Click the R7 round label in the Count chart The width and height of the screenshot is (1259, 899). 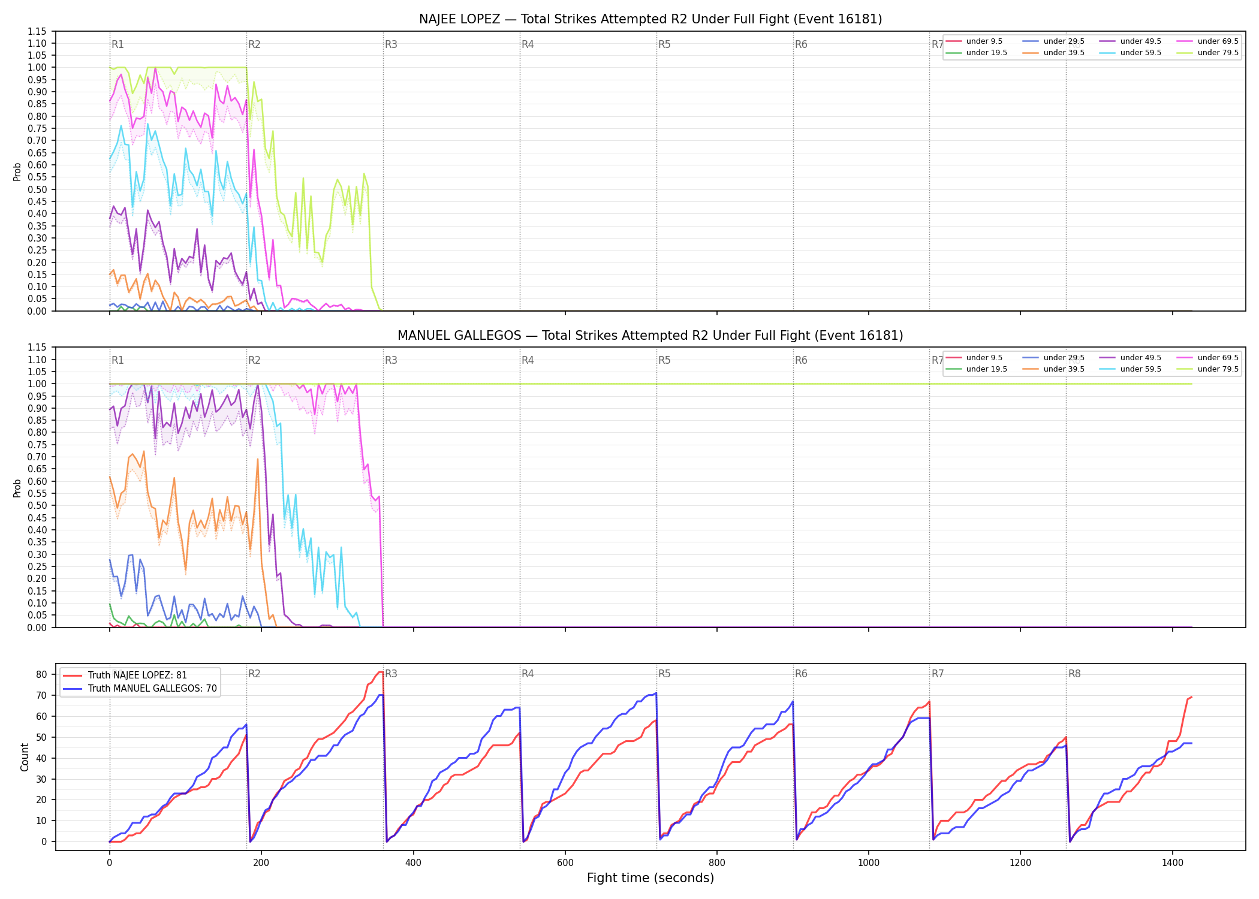click(x=938, y=674)
